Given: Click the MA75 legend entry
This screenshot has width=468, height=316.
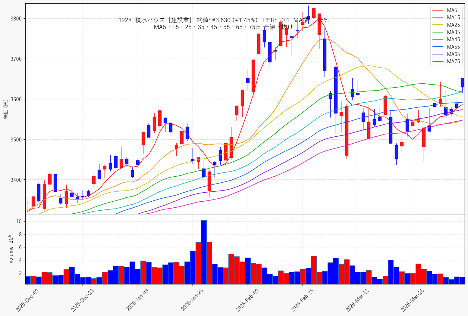Looking at the screenshot, I should pyautogui.click(x=446, y=61).
